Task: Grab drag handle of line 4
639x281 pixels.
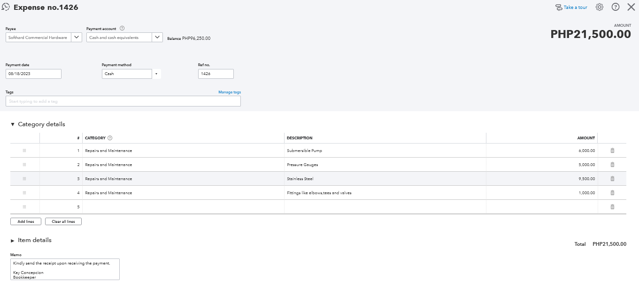Action: click(24, 193)
